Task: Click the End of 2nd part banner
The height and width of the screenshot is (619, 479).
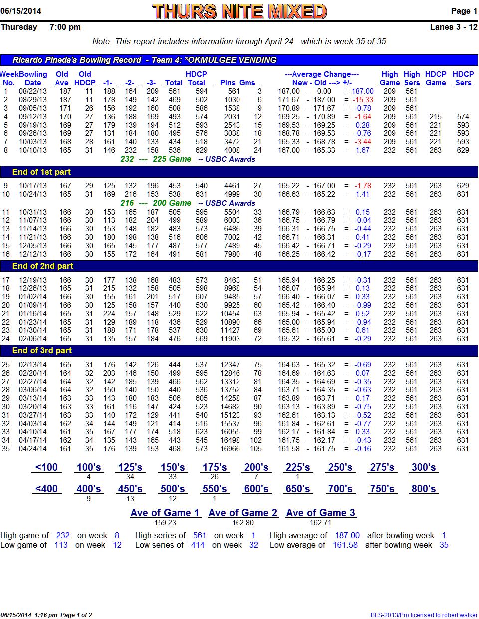Action: tap(239, 266)
